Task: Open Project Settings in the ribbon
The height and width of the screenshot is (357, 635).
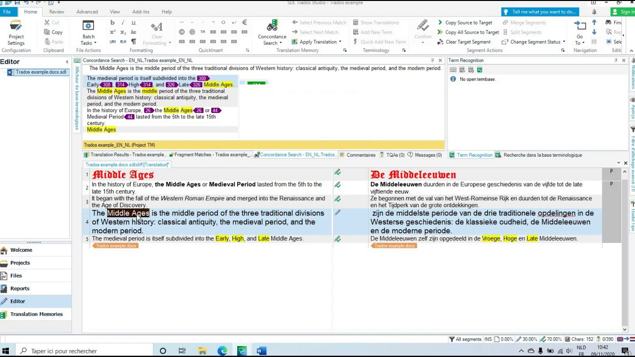Action: [16, 33]
